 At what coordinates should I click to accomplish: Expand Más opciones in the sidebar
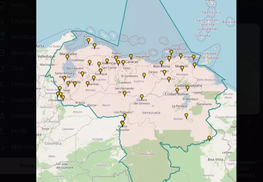pyautogui.click(x=23, y=147)
